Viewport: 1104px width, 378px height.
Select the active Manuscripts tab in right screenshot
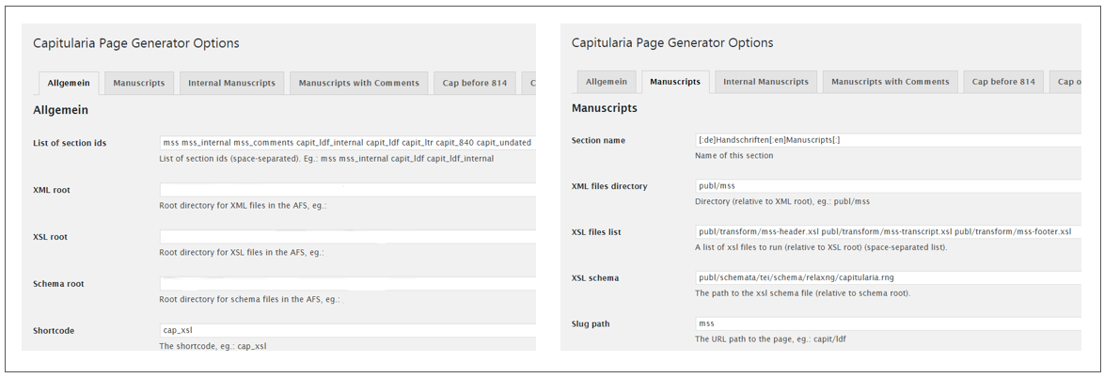675,82
